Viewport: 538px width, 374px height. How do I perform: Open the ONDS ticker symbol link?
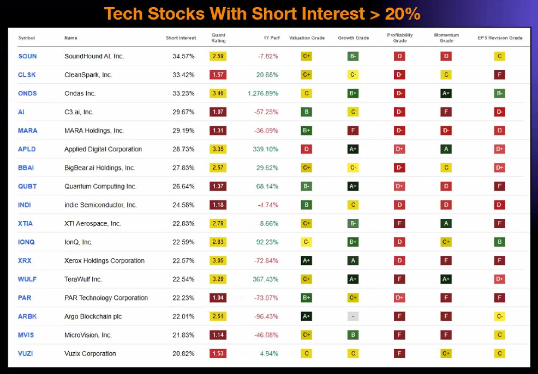(x=27, y=94)
